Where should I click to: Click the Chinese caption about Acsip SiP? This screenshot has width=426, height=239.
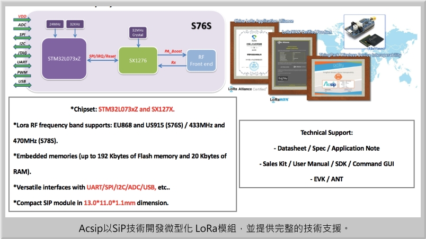214,228
